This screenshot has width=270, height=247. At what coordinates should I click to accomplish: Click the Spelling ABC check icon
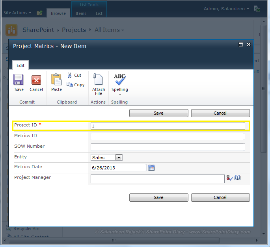[x=120, y=80]
